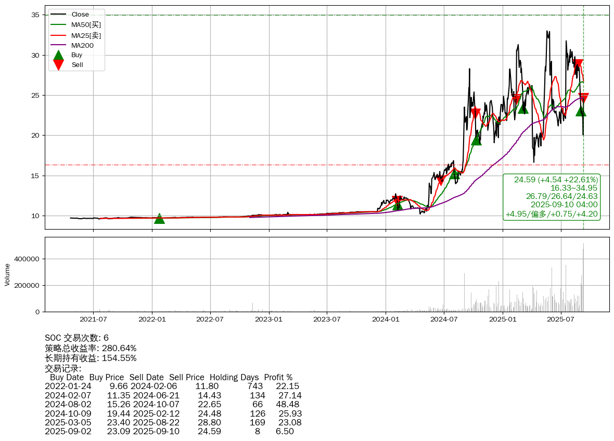Select the topmost red Sell triangle near 2025-08
The height and width of the screenshot is (441, 614).
578,65
